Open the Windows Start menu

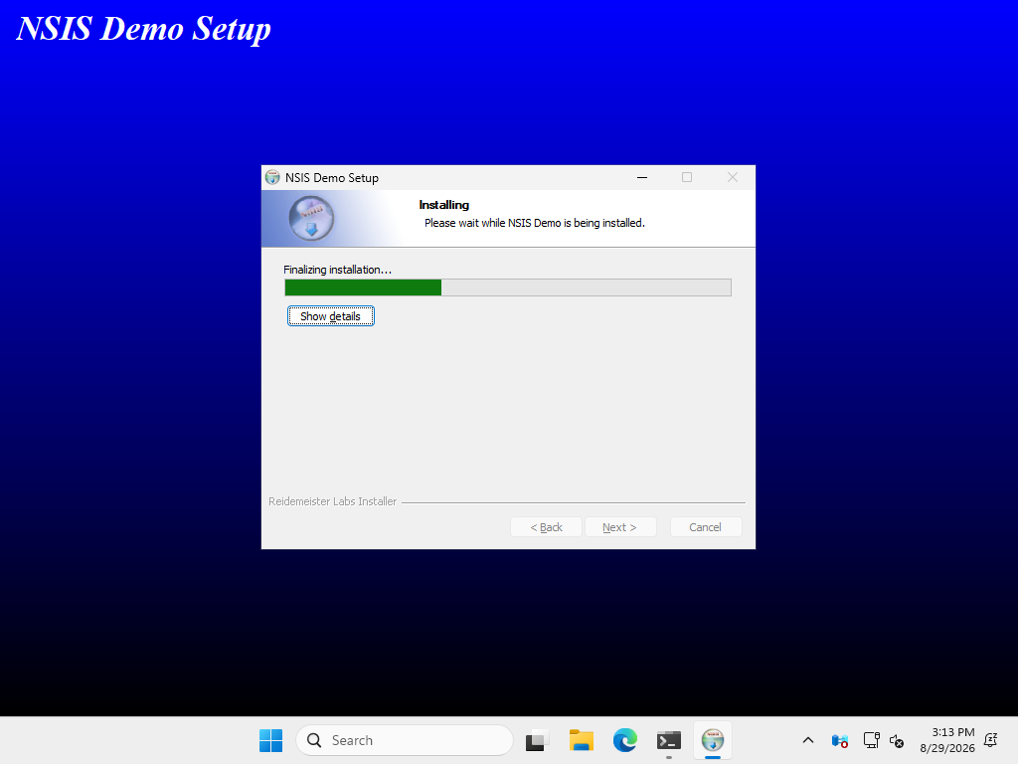pos(270,740)
